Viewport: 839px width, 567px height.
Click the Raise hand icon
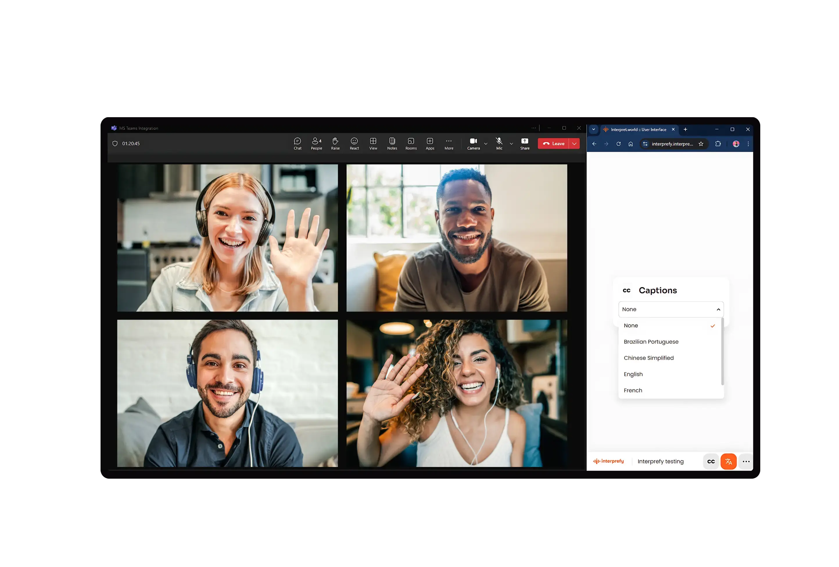coord(335,143)
